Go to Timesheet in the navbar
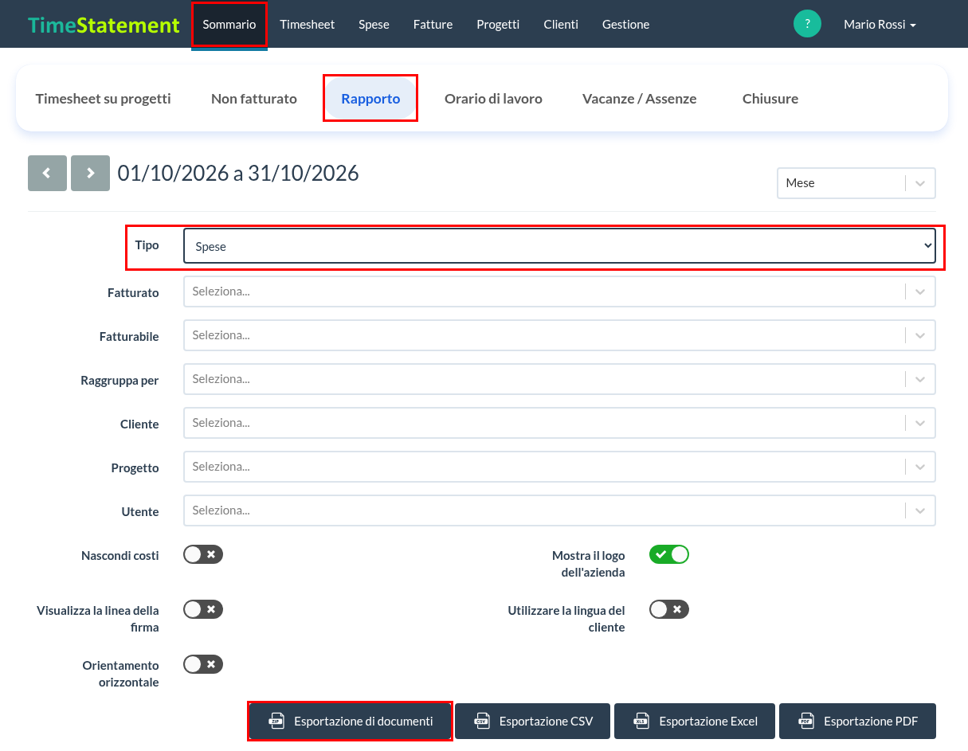This screenshot has width=968, height=751. (x=308, y=25)
